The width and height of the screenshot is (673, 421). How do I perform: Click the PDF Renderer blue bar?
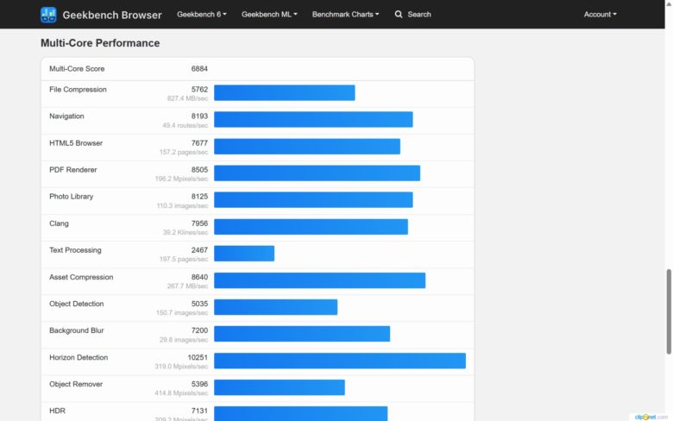click(x=318, y=173)
